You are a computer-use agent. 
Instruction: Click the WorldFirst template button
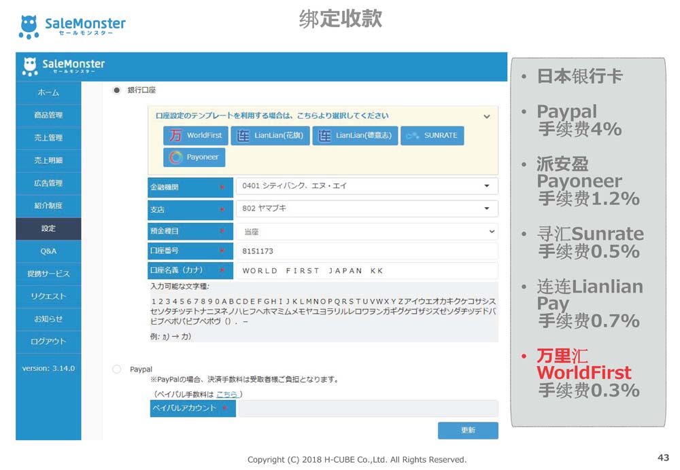pos(196,136)
